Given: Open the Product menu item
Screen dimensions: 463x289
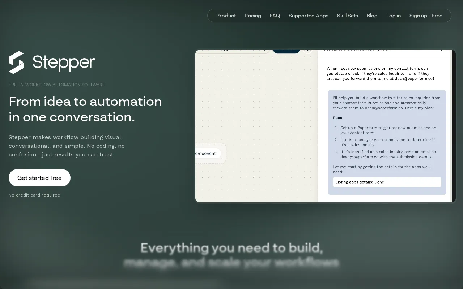Looking at the screenshot, I should [226, 16].
